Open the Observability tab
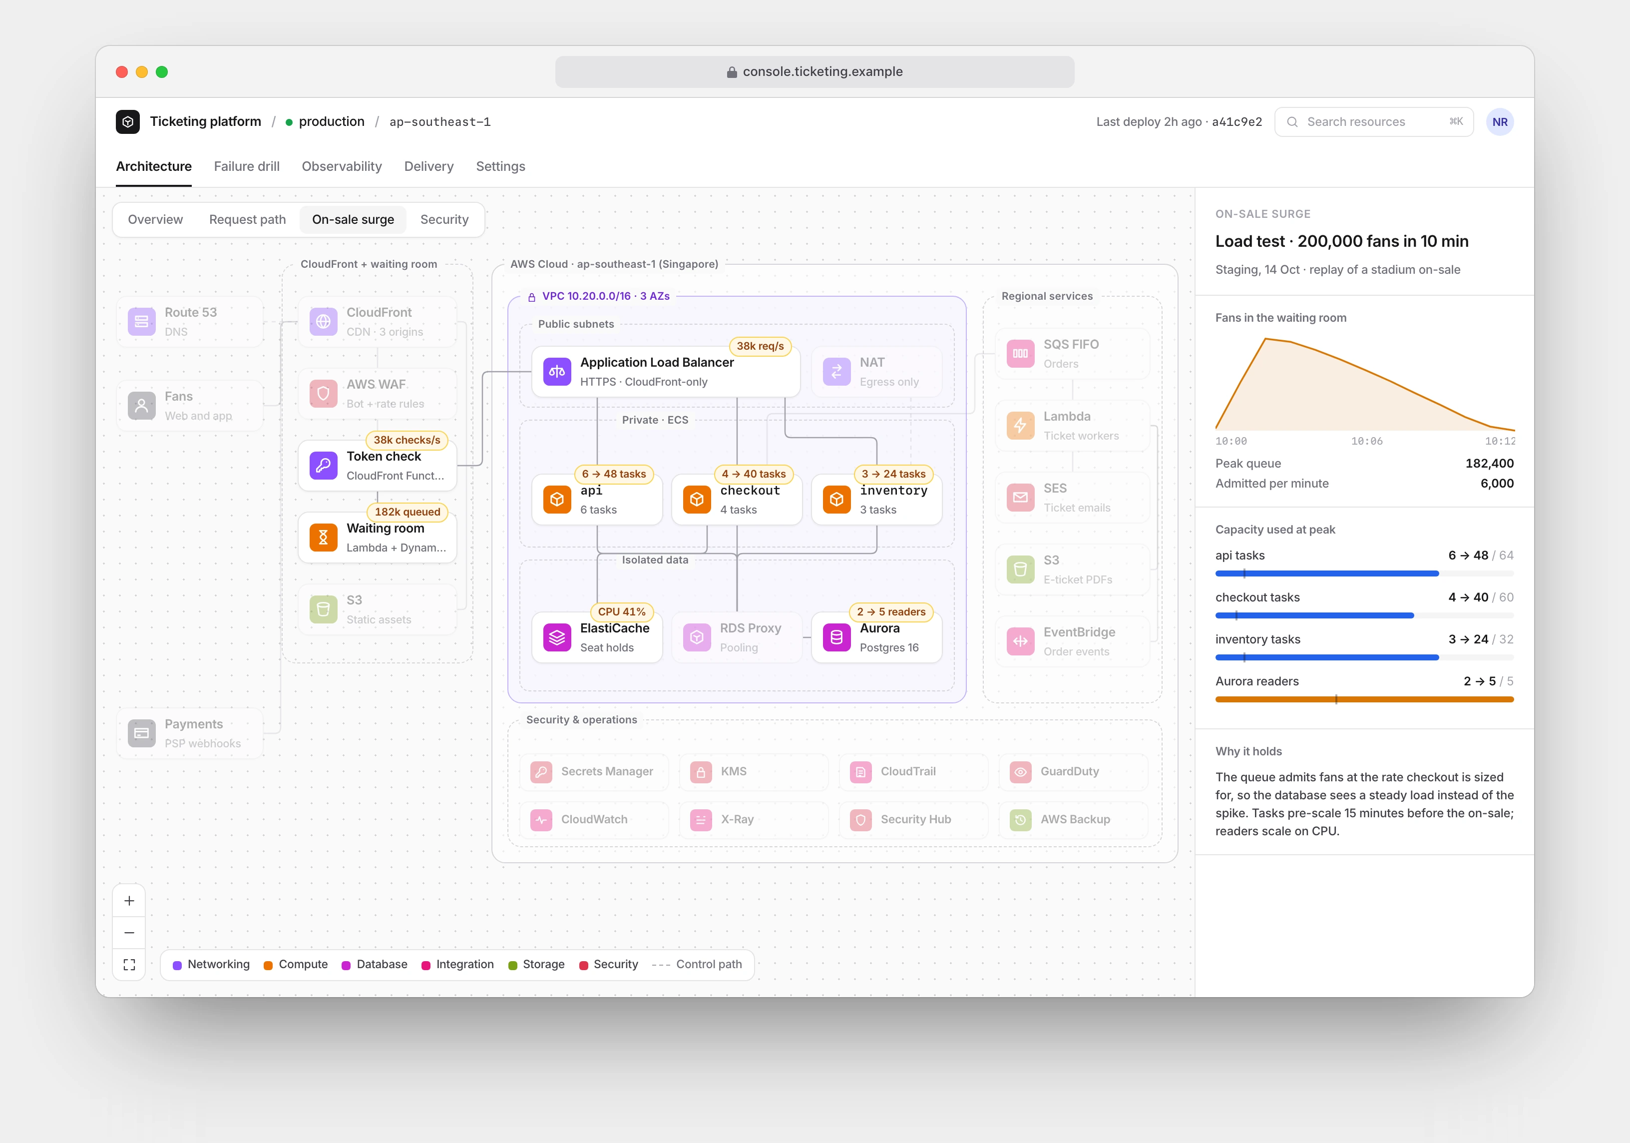The image size is (1630, 1143). coord(342,166)
